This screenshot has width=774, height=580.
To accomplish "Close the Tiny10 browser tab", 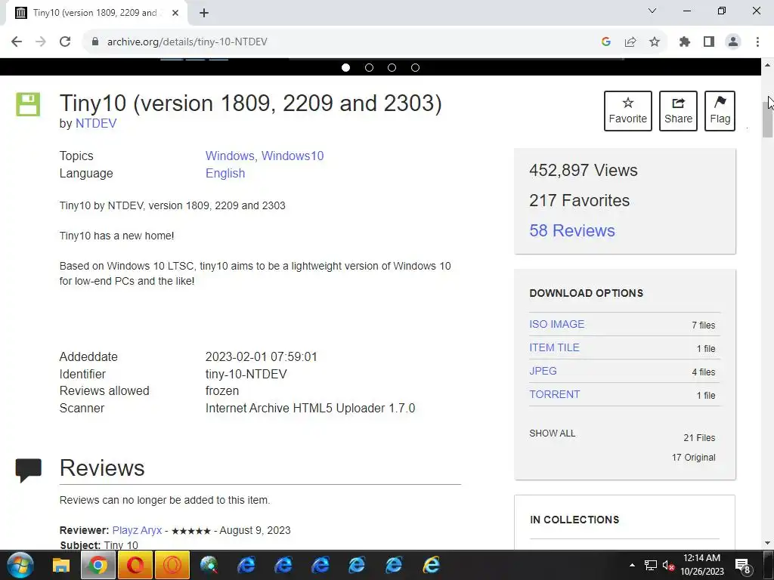I will pyautogui.click(x=175, y=13).
